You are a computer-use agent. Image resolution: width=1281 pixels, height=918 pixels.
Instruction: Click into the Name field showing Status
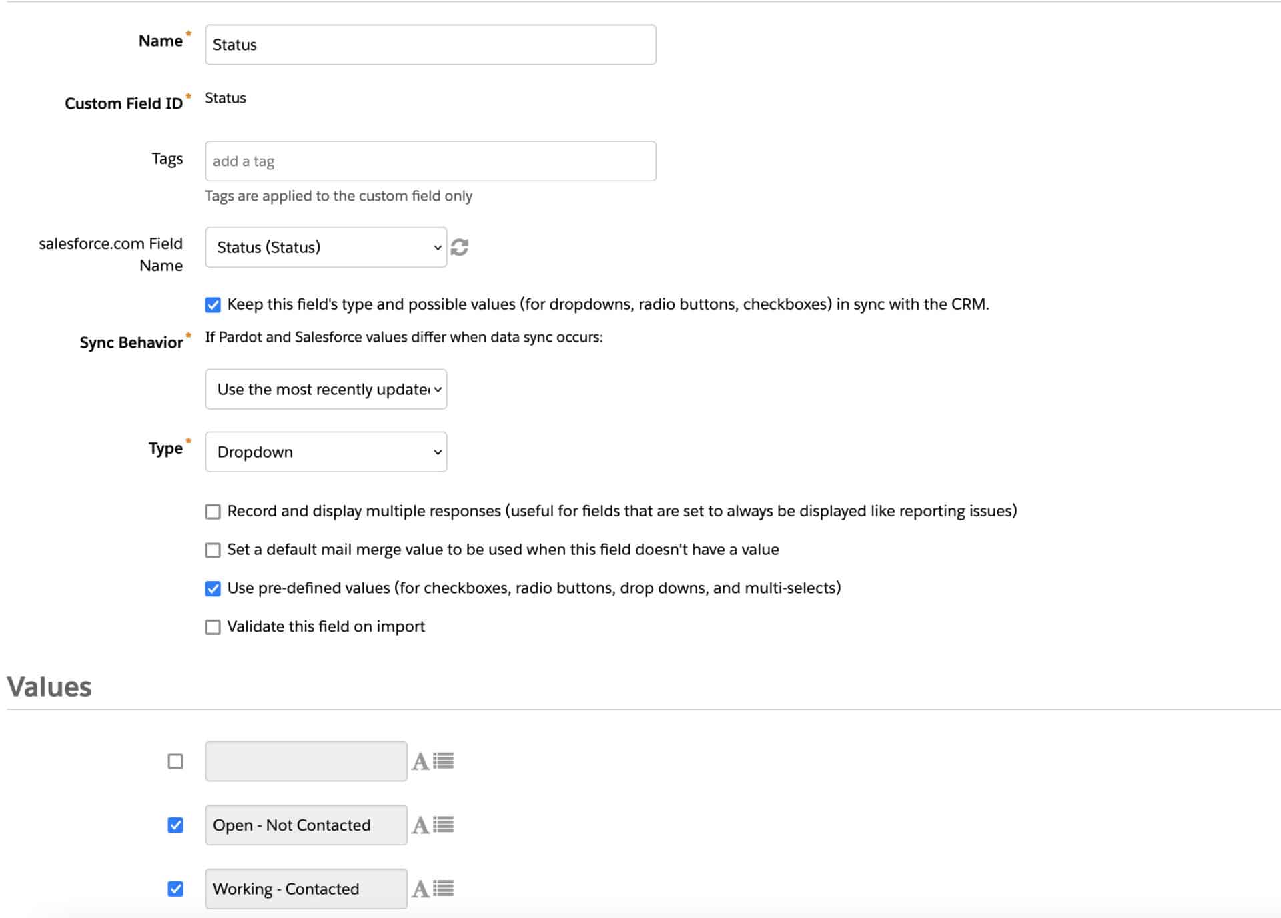[430, 44]
